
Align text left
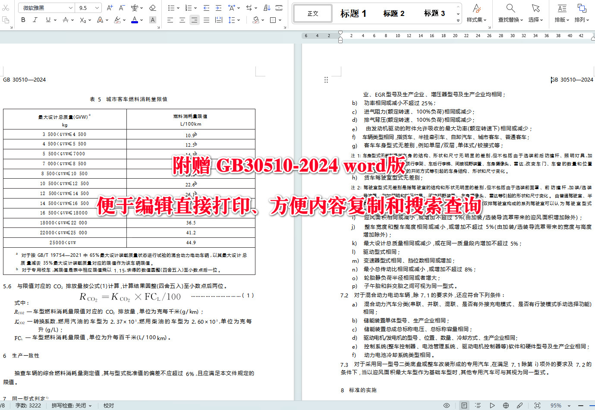pyautogui.click(x=170, y=20)
